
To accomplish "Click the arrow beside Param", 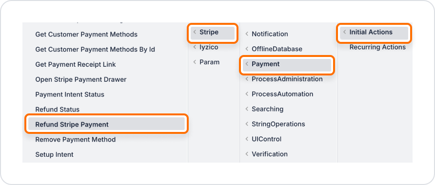I will click(195, 62).
